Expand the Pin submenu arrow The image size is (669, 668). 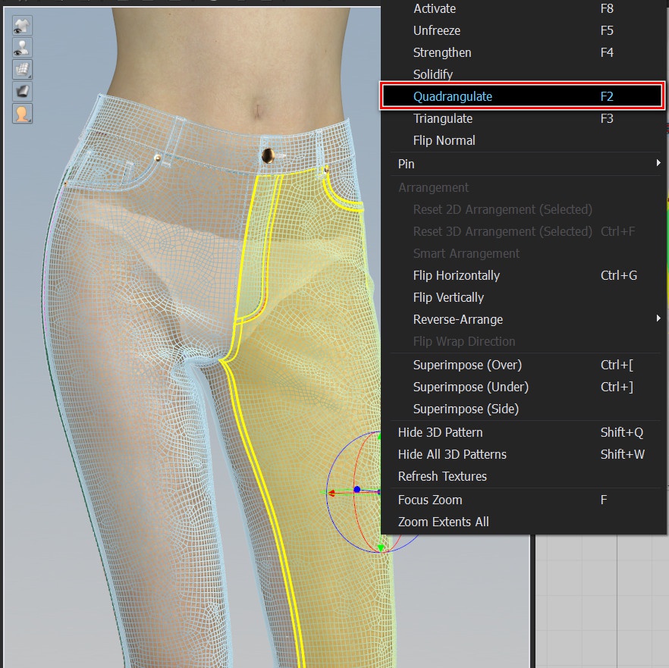658,163
